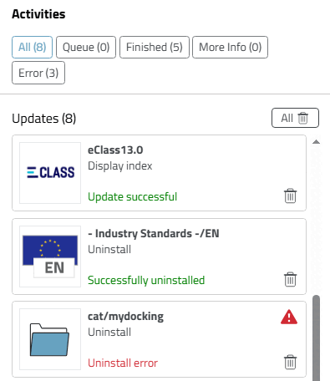Viewport: 330px width, 381px height.
Task: Switch to the Finished (5) filter
Action: click(x=155, y=47)
